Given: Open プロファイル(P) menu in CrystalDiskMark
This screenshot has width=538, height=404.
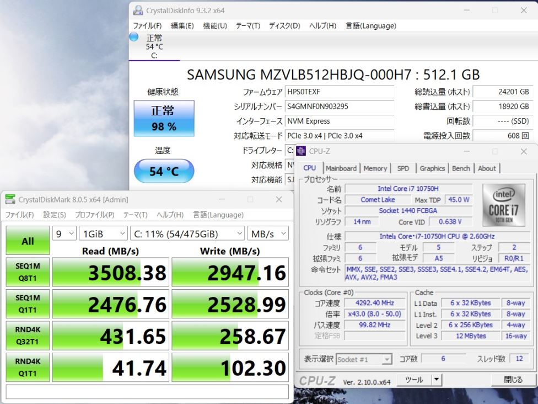Looking at the screenshot, I should [x=95, y=215].
